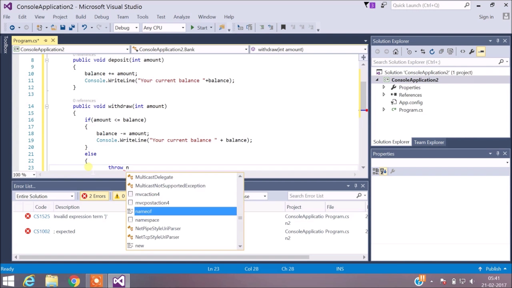
Task: Click the New Project toolbar icon
Action: pyautogui.click(x=39, y=28)
